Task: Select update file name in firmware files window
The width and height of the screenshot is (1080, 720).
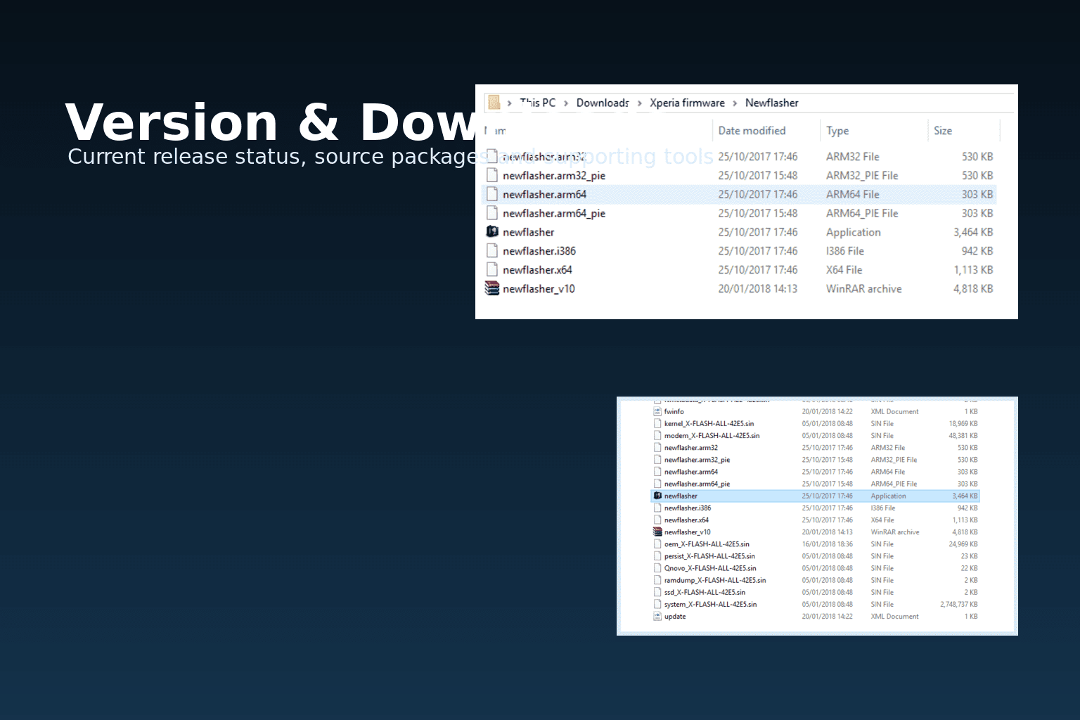Action: (x=675, y=617)
